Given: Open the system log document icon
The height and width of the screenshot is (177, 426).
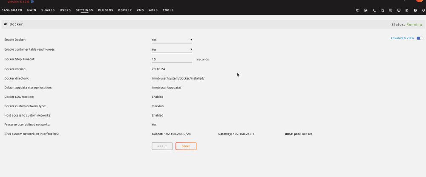Looking at the screenshot, I should 407,10.
